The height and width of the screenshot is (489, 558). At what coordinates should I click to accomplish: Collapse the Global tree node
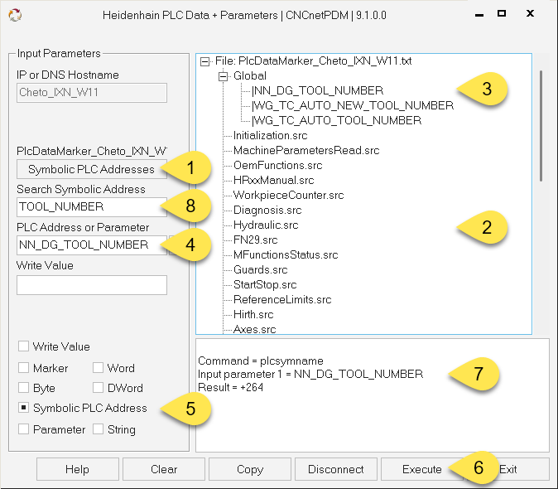[224, 76]
